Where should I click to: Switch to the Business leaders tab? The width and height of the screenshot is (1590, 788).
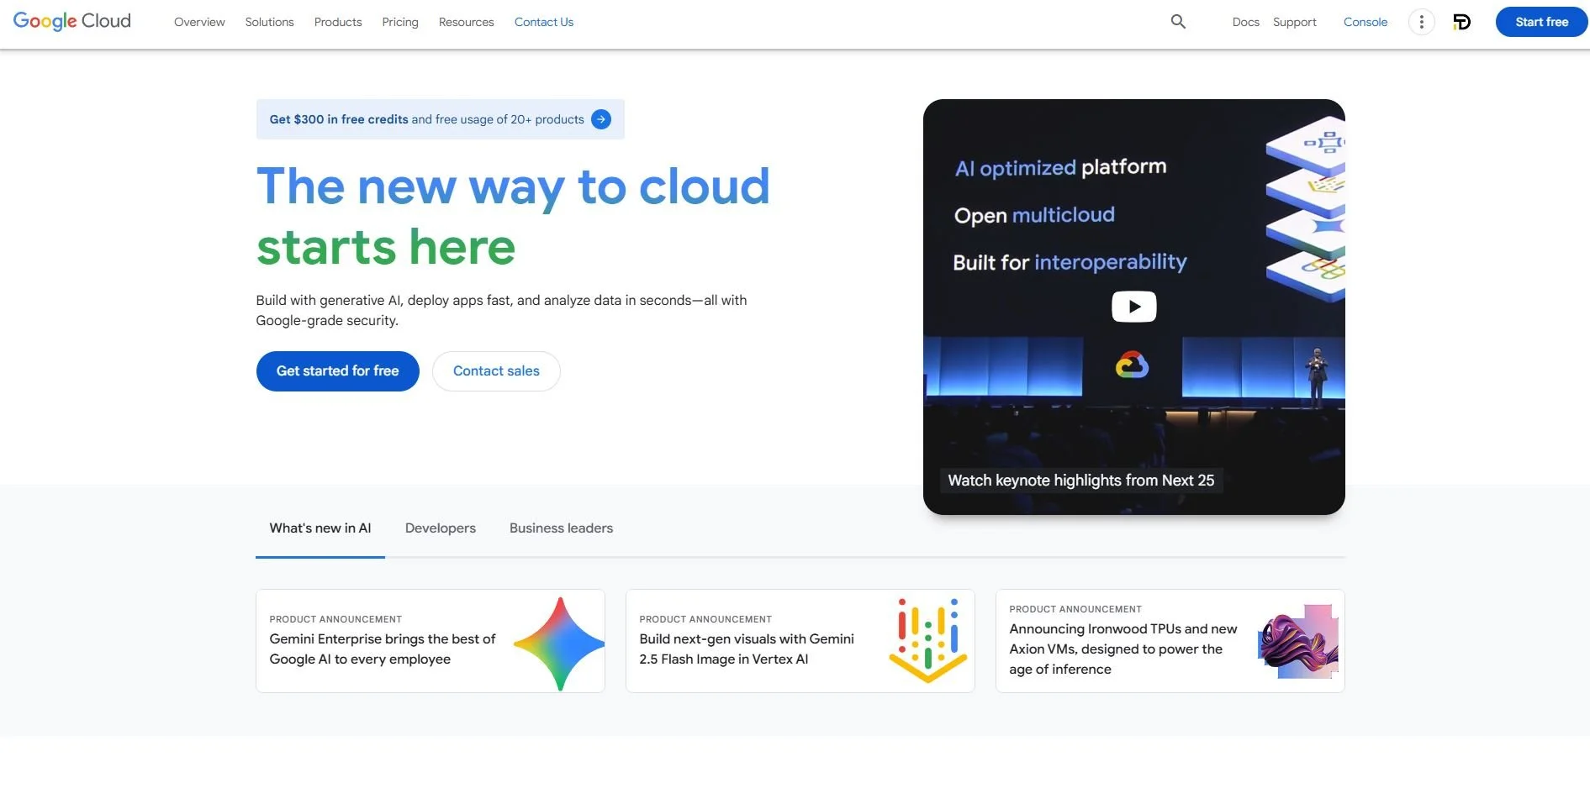coord(561,528)
